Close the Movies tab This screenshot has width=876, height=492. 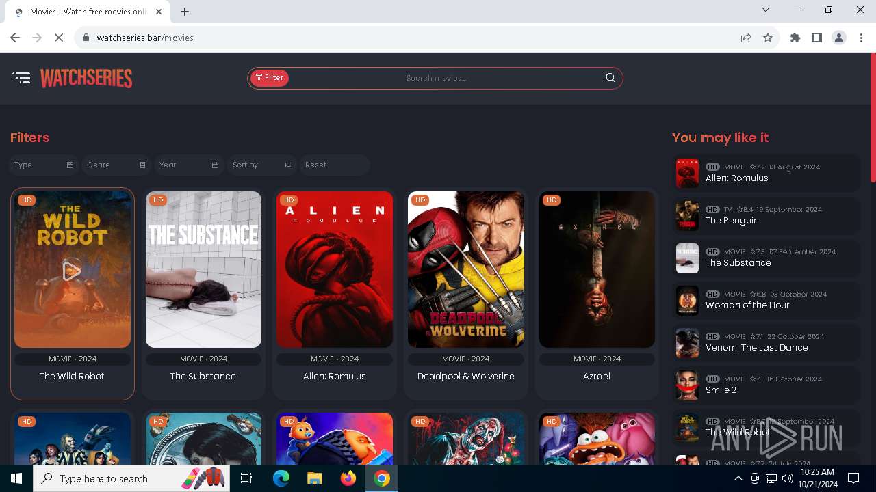coord(159,12)
